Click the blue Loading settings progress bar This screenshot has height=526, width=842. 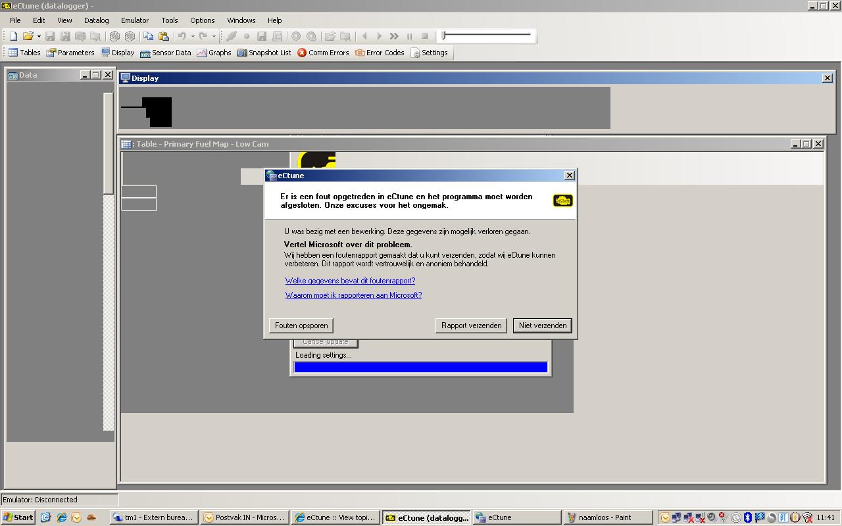click(420, 367)
